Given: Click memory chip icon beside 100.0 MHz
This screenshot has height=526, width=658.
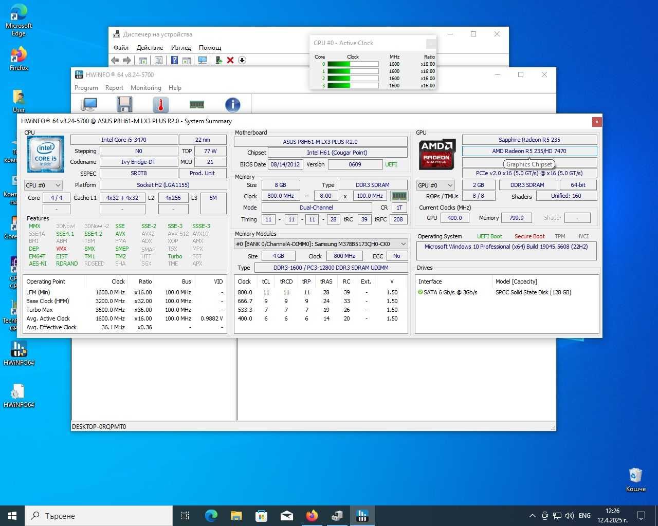Looking at the screenshot, I should [x=399, y=196].
